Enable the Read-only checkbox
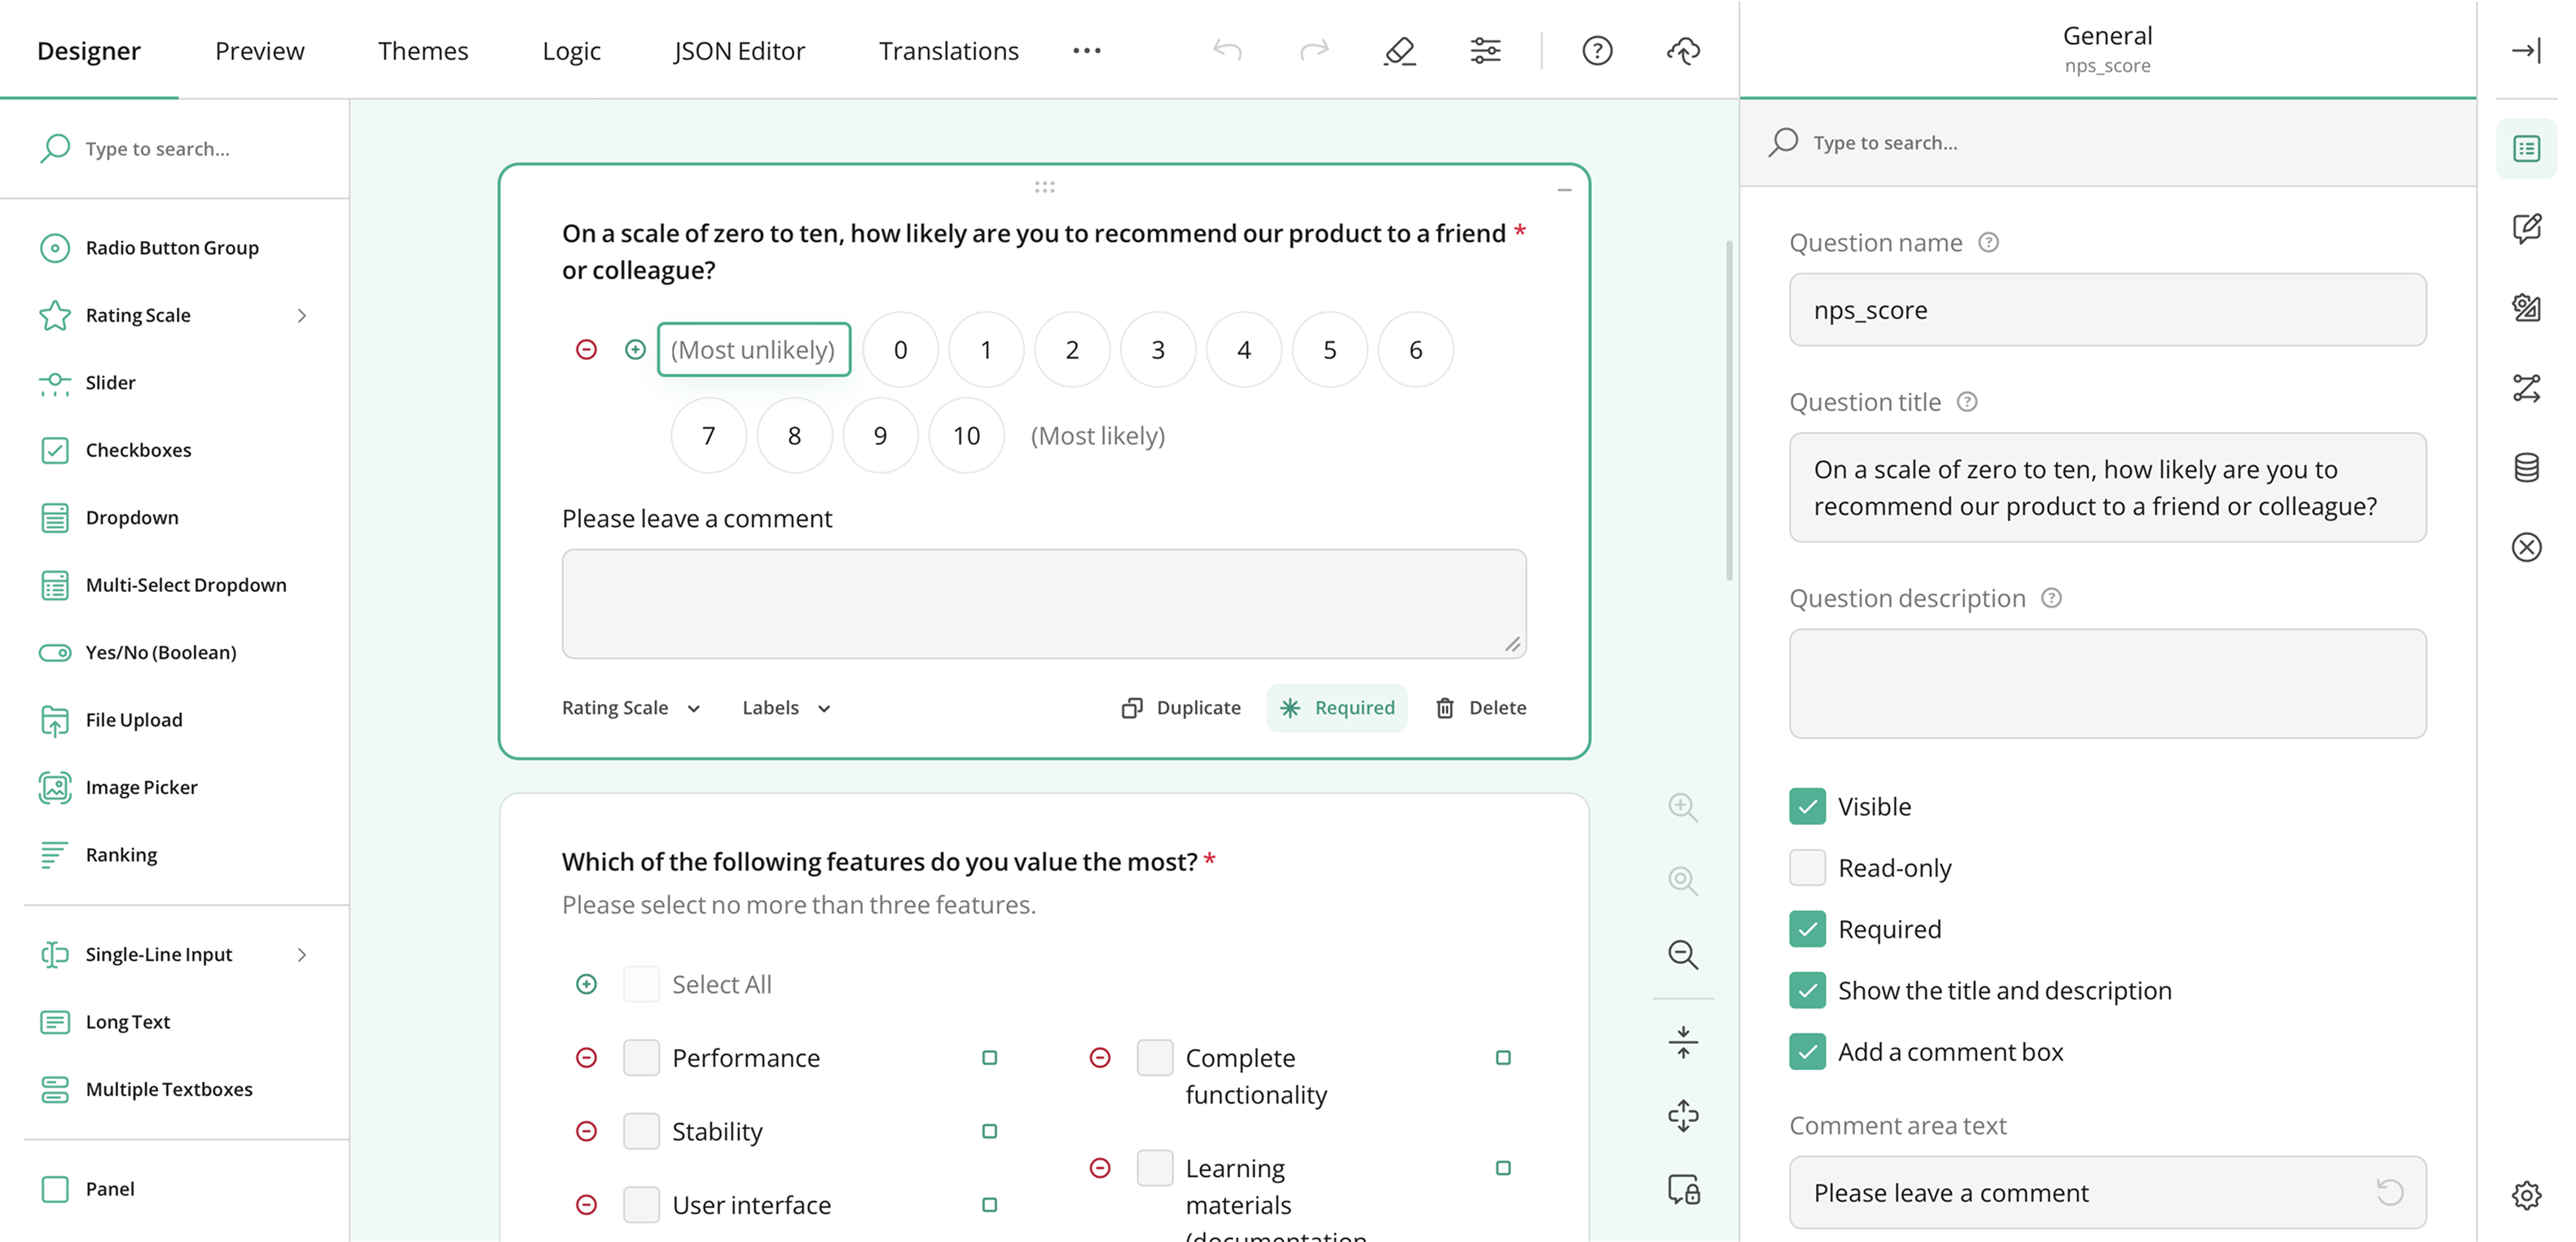This screenshot has height=1242, width=2576. click(1807, 867)
